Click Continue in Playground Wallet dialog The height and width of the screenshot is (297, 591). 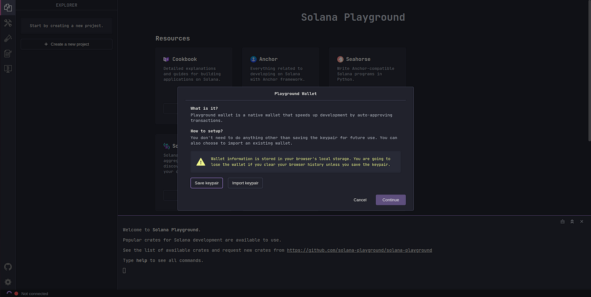click(390, 200)
